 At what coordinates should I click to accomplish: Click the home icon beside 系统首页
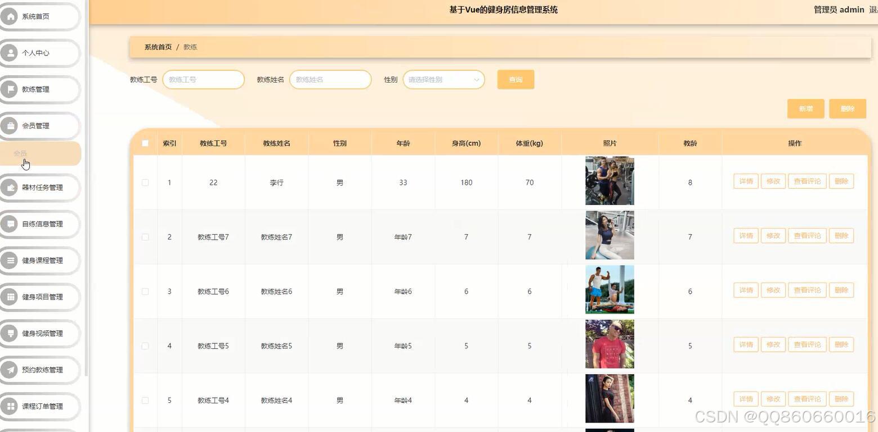(x=9, y=16)
